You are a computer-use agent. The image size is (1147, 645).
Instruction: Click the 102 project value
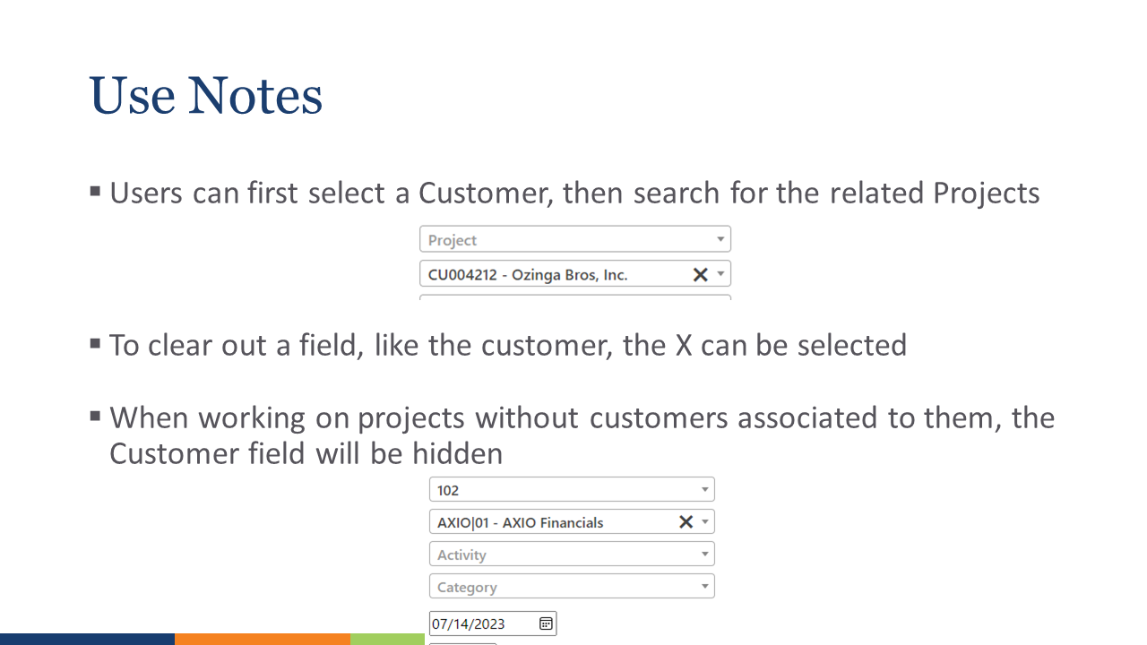click(x=448, y=490)
